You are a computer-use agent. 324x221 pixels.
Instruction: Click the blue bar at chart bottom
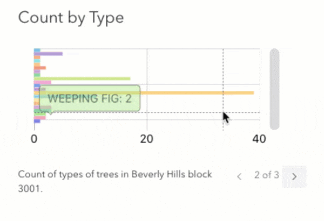tap(37, 121)
